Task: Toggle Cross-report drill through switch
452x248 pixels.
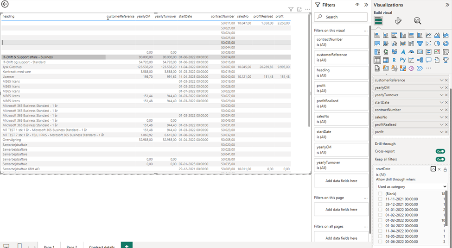Action: [x=440, y=151]
